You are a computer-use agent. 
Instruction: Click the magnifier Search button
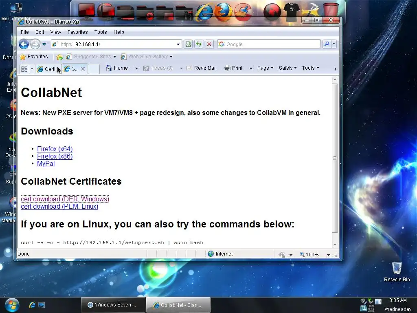[x=327, y=44]
